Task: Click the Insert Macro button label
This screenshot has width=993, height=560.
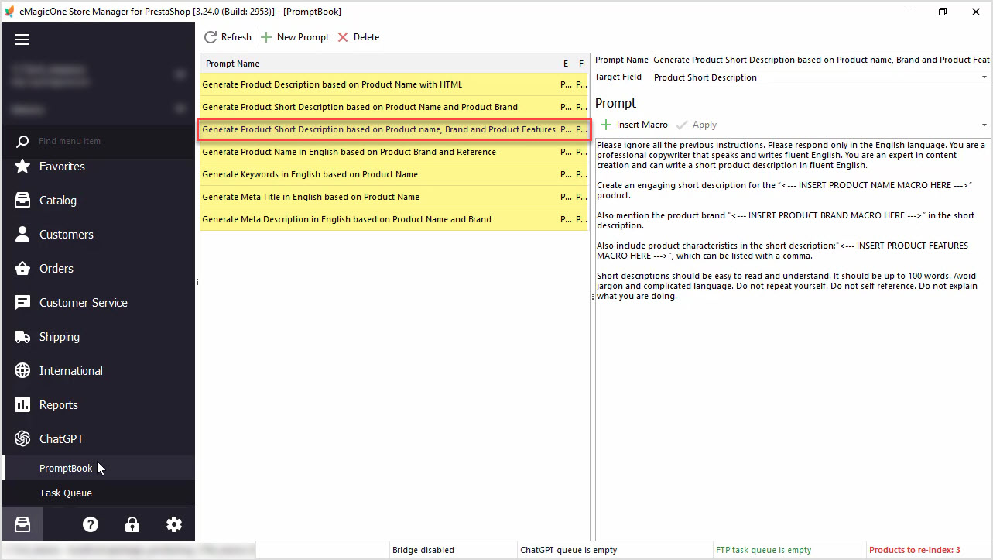Action: point(642,125)
